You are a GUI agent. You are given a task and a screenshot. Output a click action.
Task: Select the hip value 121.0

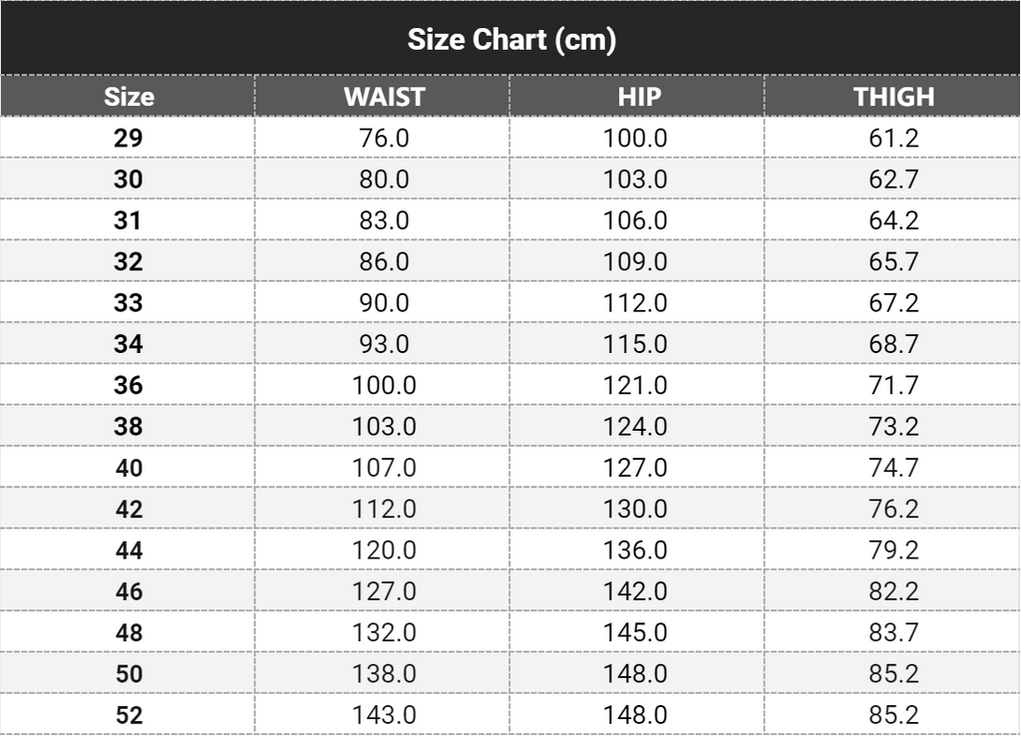[635, 385]
